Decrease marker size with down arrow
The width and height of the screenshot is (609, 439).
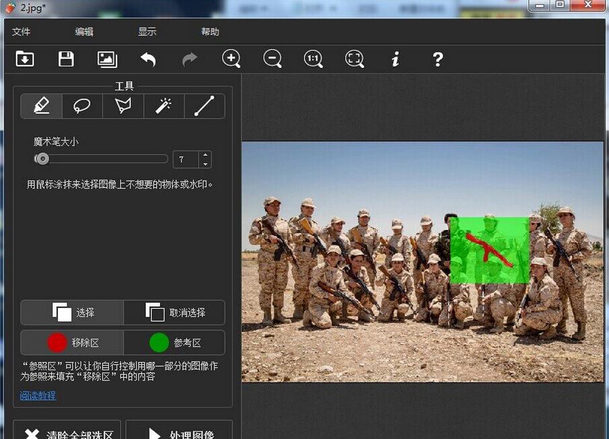click(x=205, y=163)
